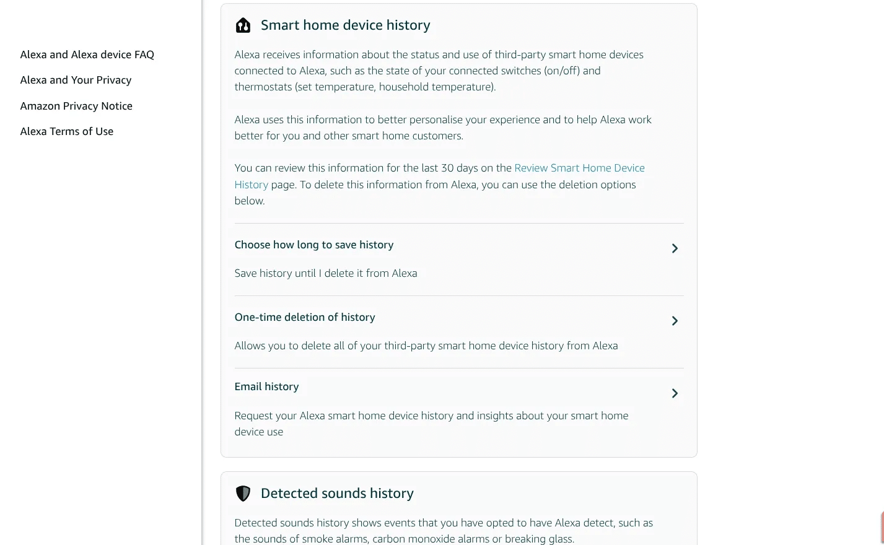Click the smart home house icon
Screen dimensions: 884x545
pyautogui.click(x=243, y=25)
